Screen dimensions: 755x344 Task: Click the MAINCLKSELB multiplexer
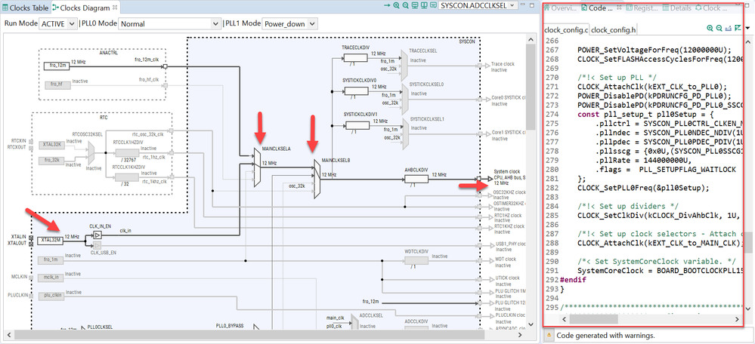point(317,179)
